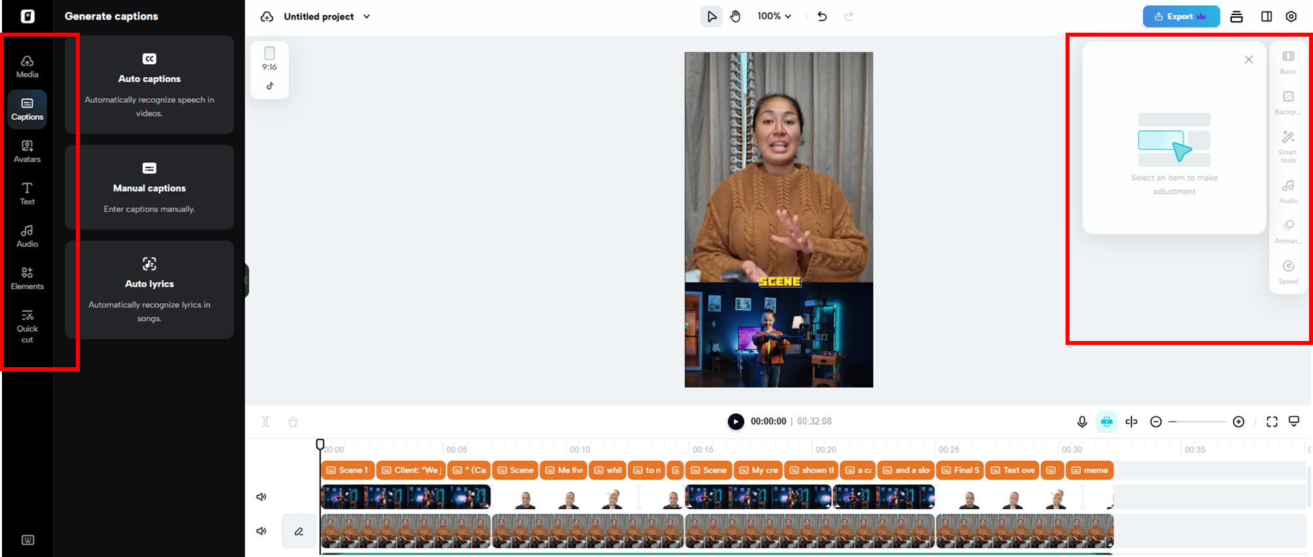Open the stacked layers icon beside Export

pos(1236,16)
